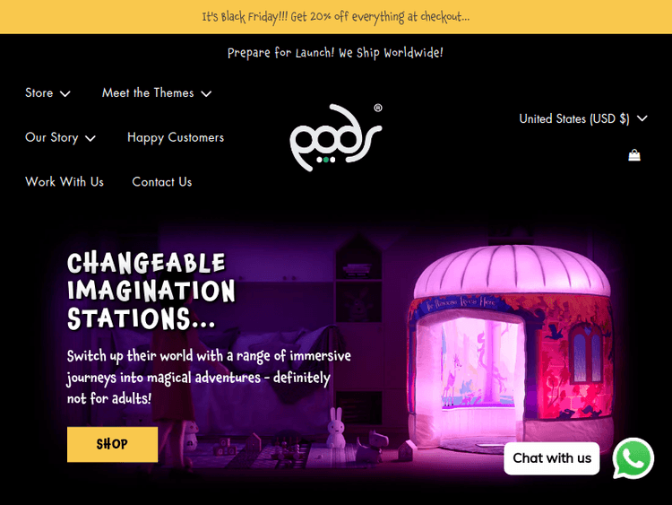The height and width of the screenshot is (505, 672).
Task: Click the Chat with us bubble
Action: (x=552, y=458)
